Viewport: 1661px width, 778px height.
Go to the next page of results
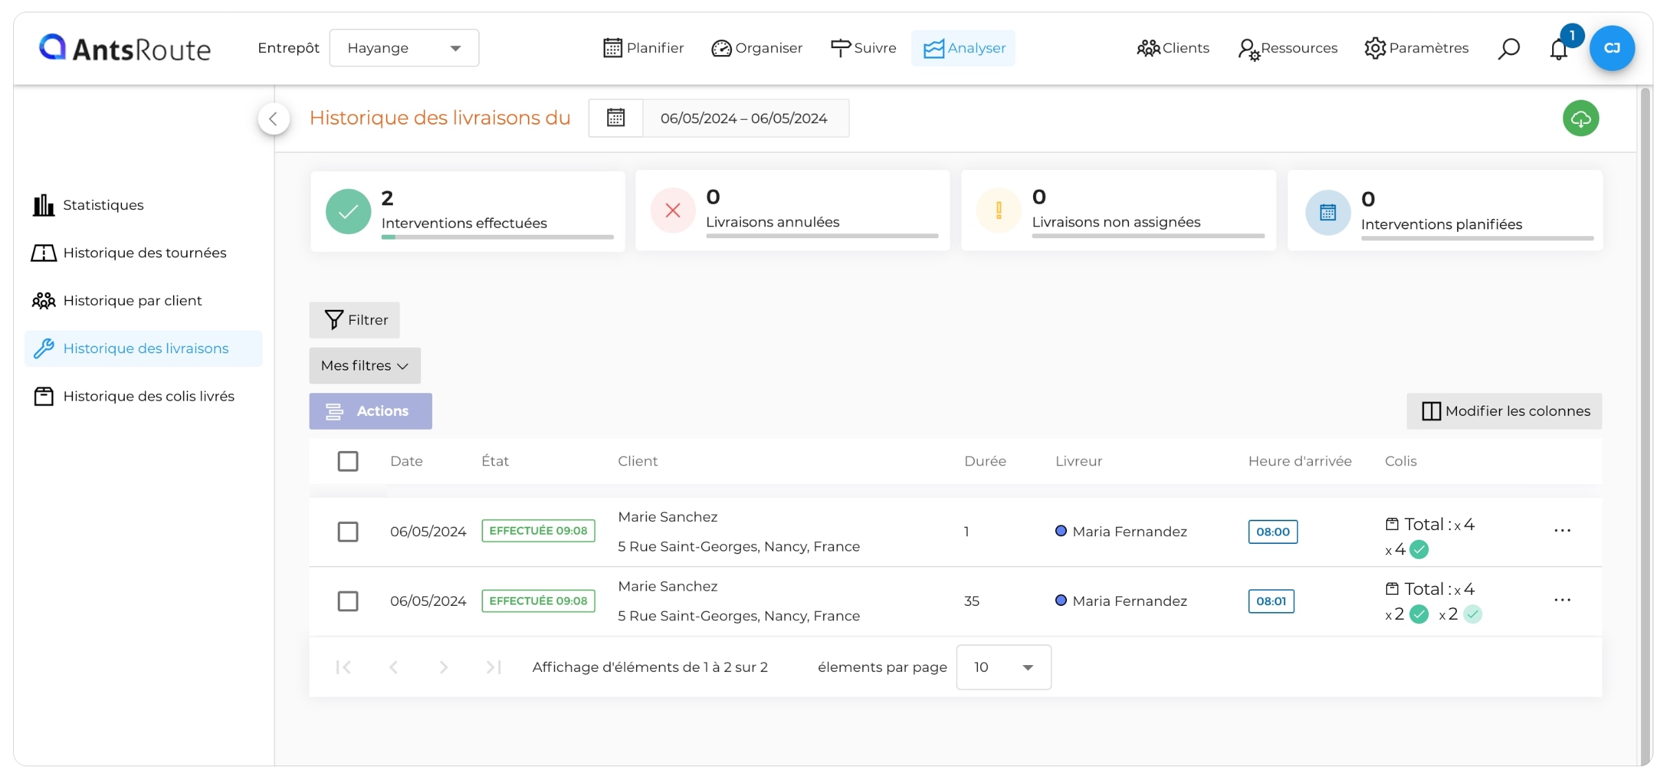tap(443, 666)
